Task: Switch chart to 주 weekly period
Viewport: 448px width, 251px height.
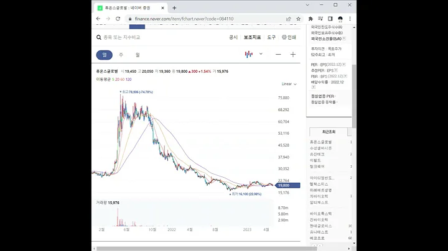Action: tap(121, 55)
